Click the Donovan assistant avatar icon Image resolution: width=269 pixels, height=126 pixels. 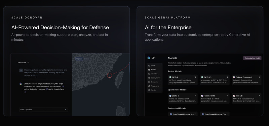pyautogui.click(x=21, y=84)
